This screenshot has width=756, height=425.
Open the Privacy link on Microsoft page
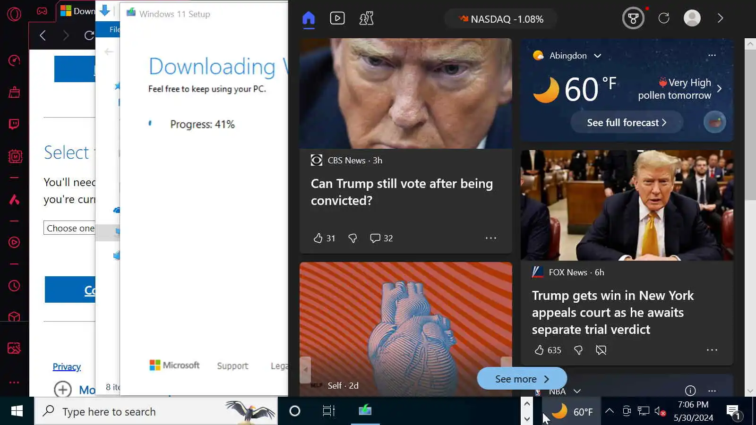[x=67, y=367]
